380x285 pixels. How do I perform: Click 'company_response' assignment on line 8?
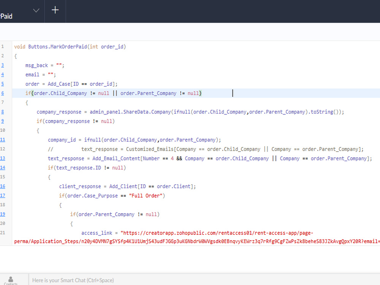tap(59, 112)
